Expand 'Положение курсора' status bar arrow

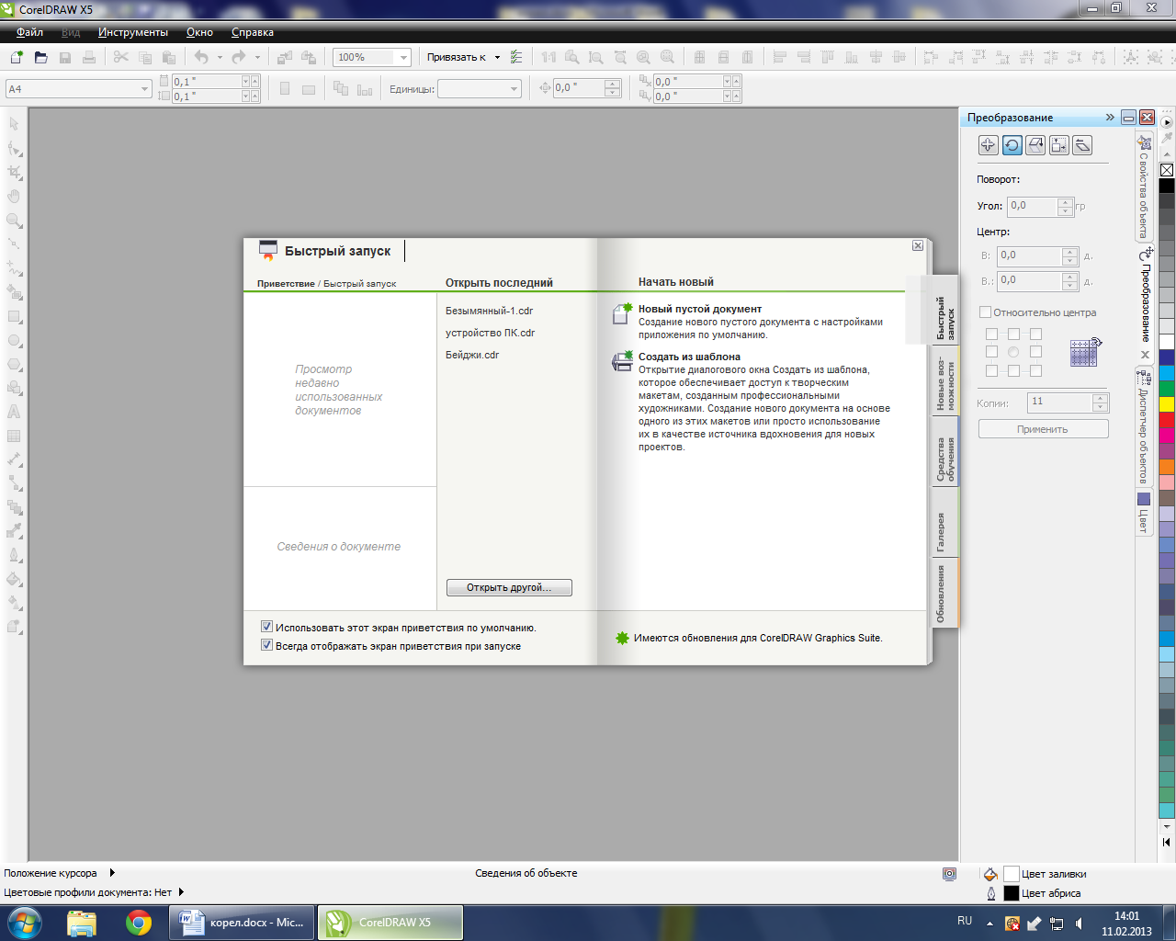[112, 873]
